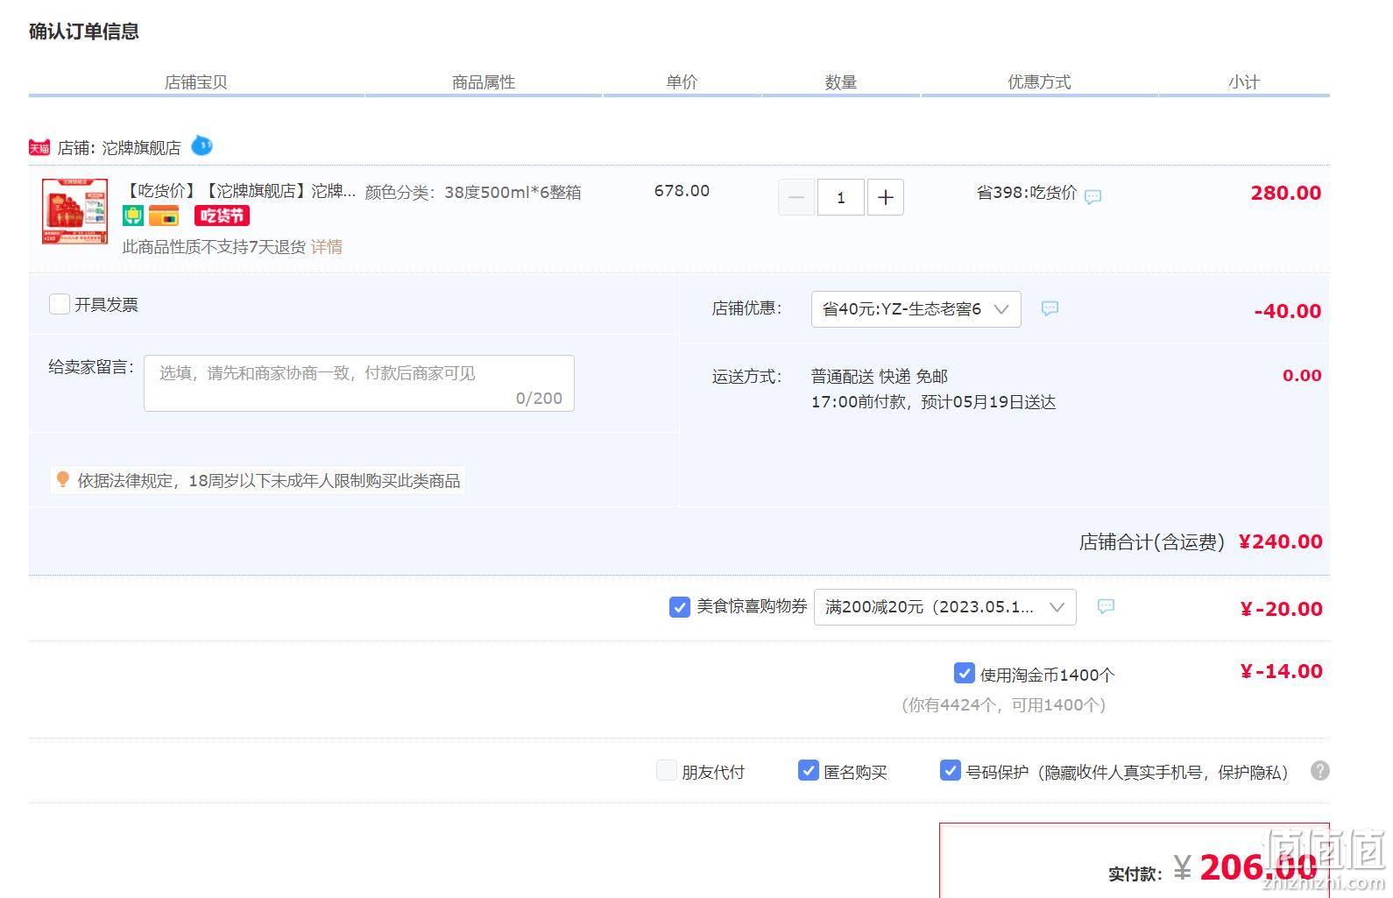1393x898 pixels.
Task: Click the coin deduction ¥-14.00
Action: (x=1281, y=672)
